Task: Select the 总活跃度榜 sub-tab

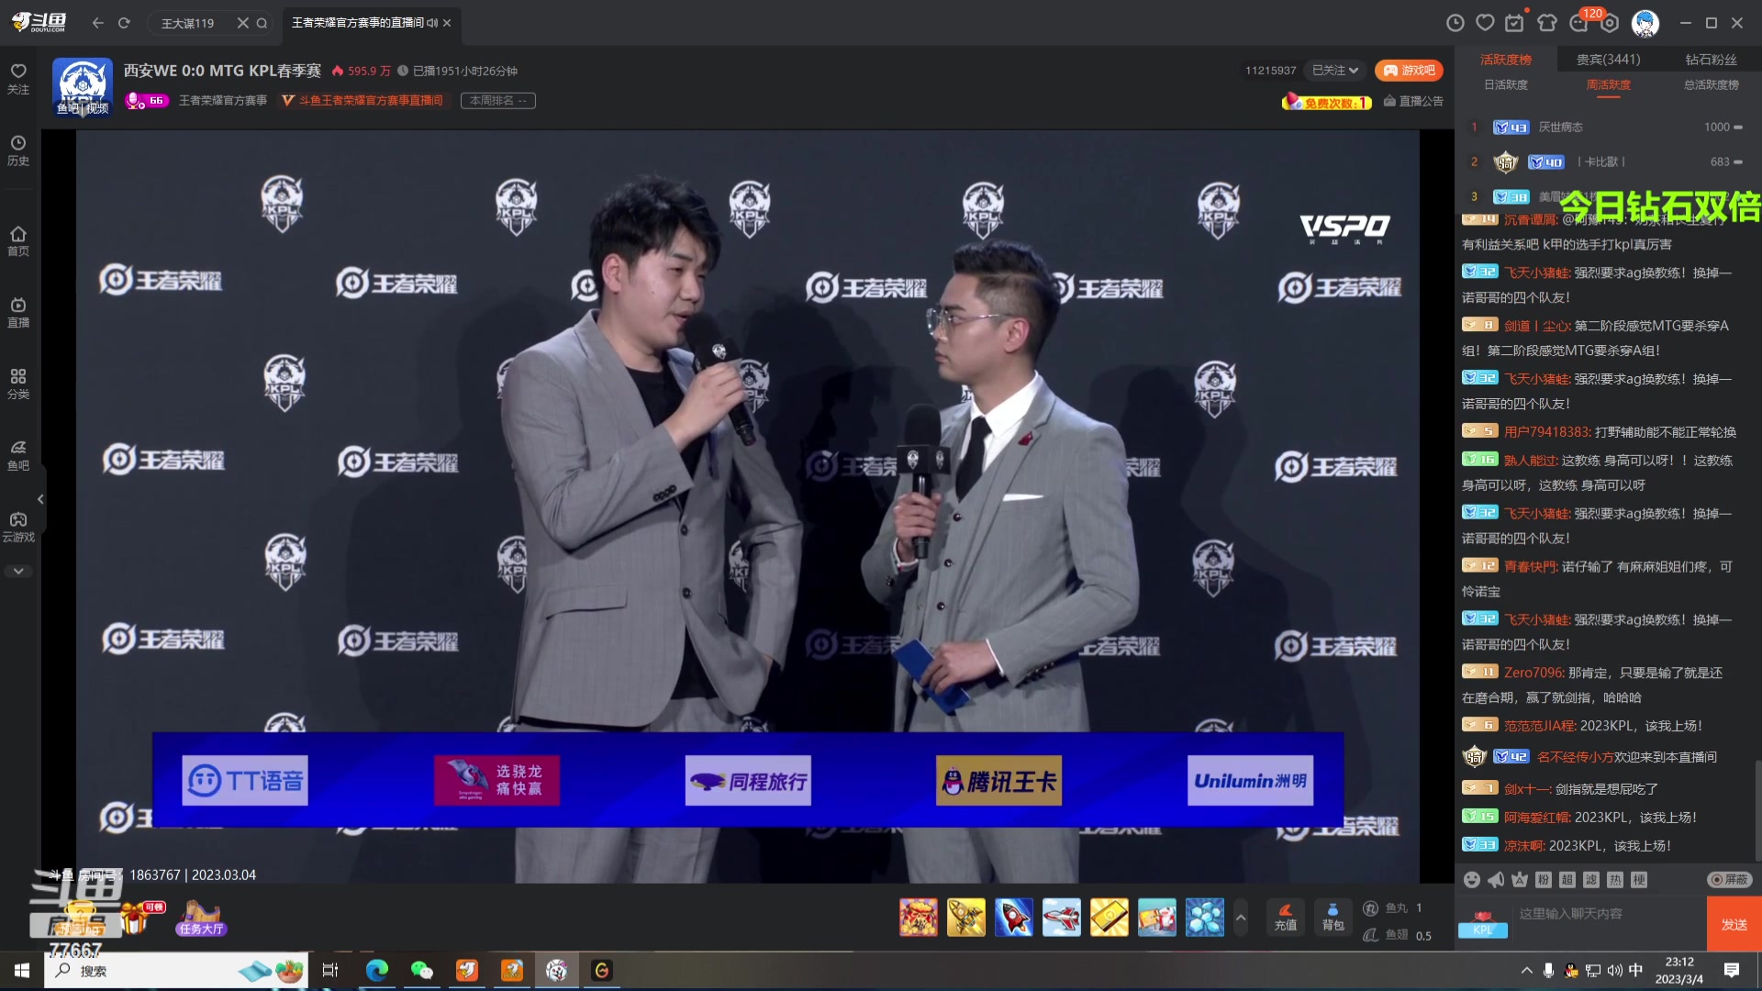Action: click(x=1712, y=85)
